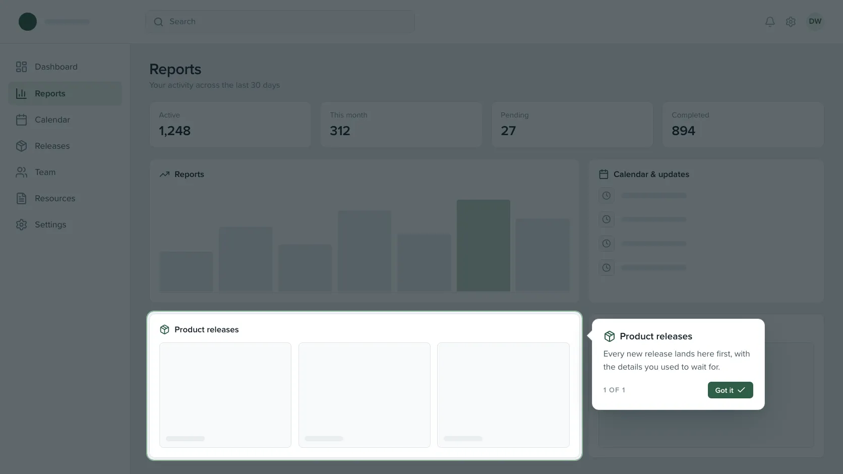Open the last Product releases thumbnail card

click(503, 395)
